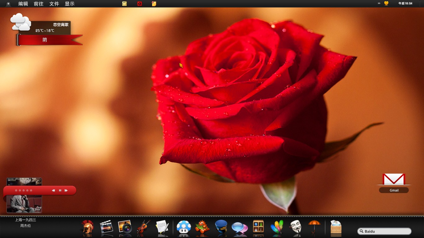Click the temperature text 25℃~18℃
424x238 pixels.
click(45, 31)
